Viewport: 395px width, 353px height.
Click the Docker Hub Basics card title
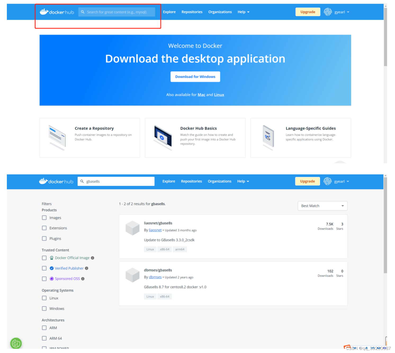199,128
